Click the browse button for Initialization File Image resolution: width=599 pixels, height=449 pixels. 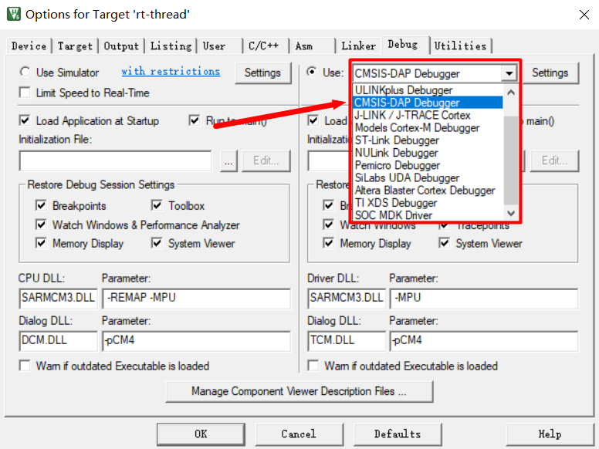[228, 160]
